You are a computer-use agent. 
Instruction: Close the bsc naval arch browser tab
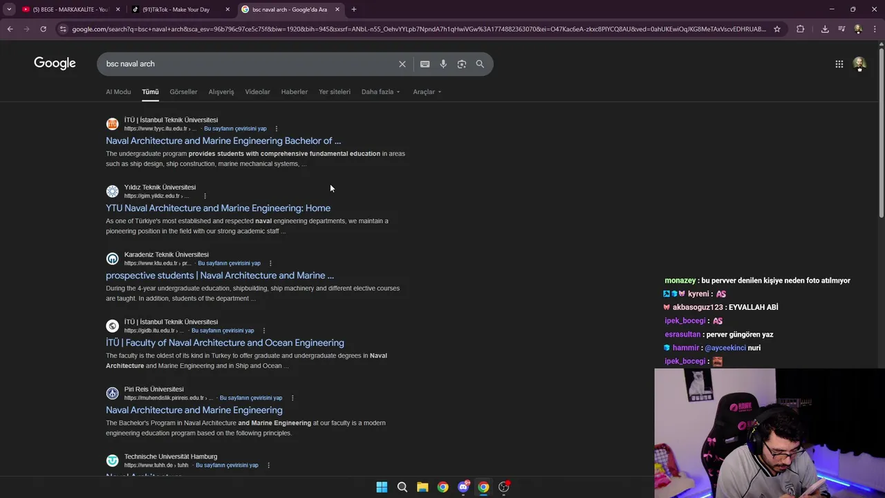click(x=337, y=9)
